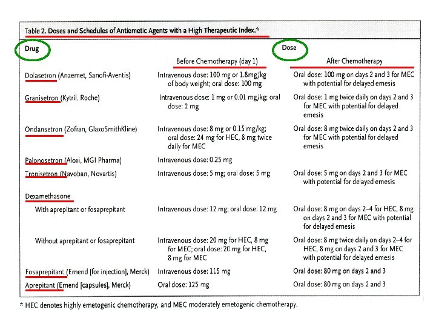Click Dolasetron's 'Oral dose: 100 mg on days 2 and 3'
This screenshot has width=436, height=327.
[x=354, y=79]
